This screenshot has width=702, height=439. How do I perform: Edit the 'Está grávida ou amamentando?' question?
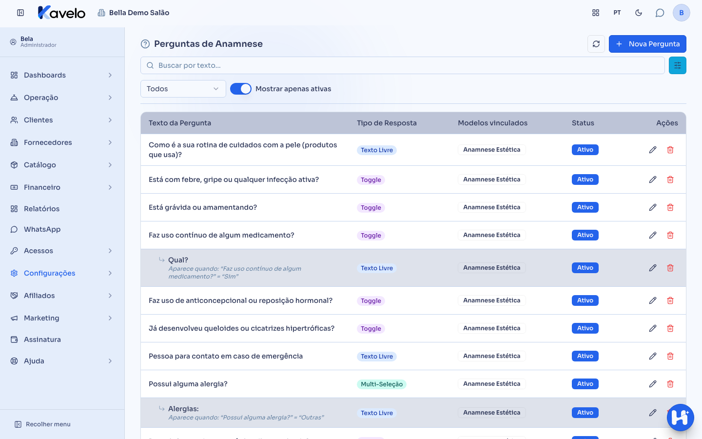pos(653,207)
